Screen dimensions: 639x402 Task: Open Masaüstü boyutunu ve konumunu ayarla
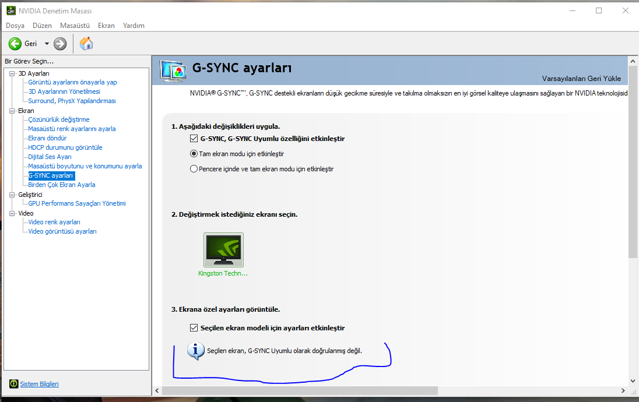click(x=85, y=166)
